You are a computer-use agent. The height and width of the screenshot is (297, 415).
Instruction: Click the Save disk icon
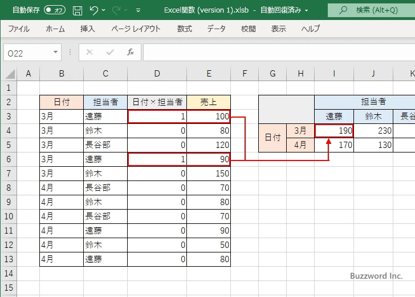(x=78, y=10)
